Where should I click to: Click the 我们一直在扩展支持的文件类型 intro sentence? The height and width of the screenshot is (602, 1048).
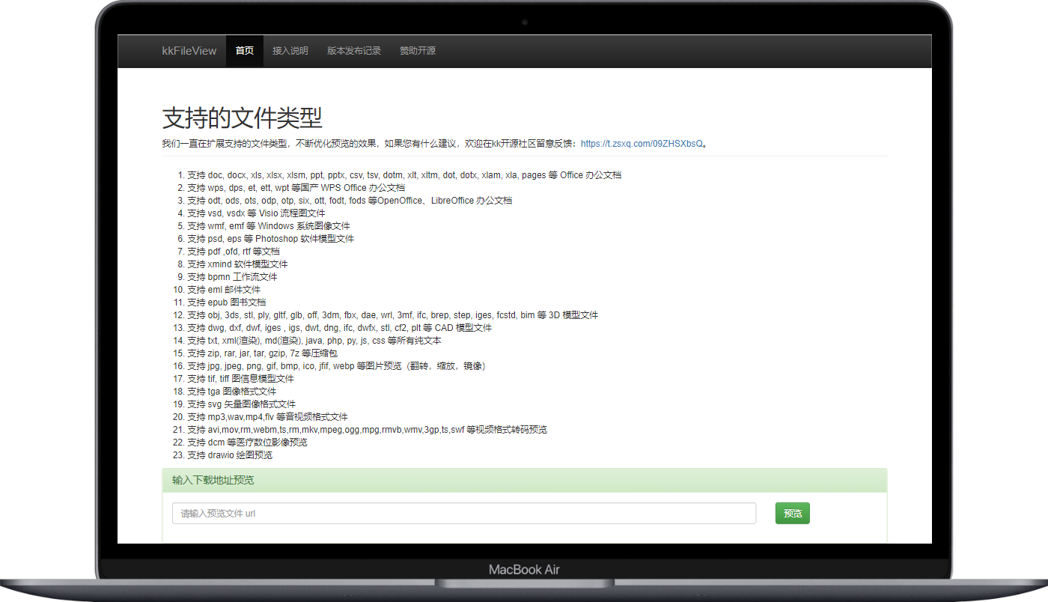click(x=436, y=144)
